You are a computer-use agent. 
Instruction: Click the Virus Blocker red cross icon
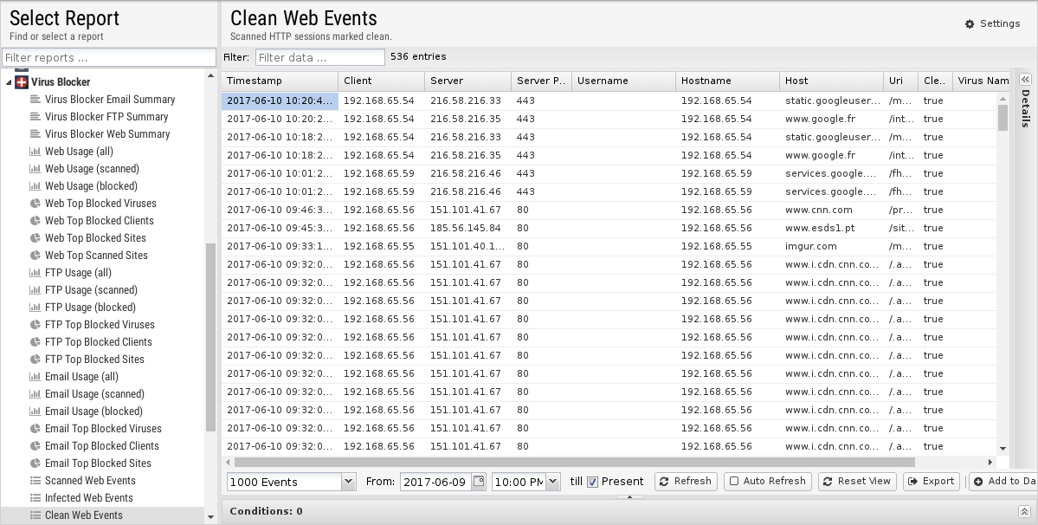22,82
